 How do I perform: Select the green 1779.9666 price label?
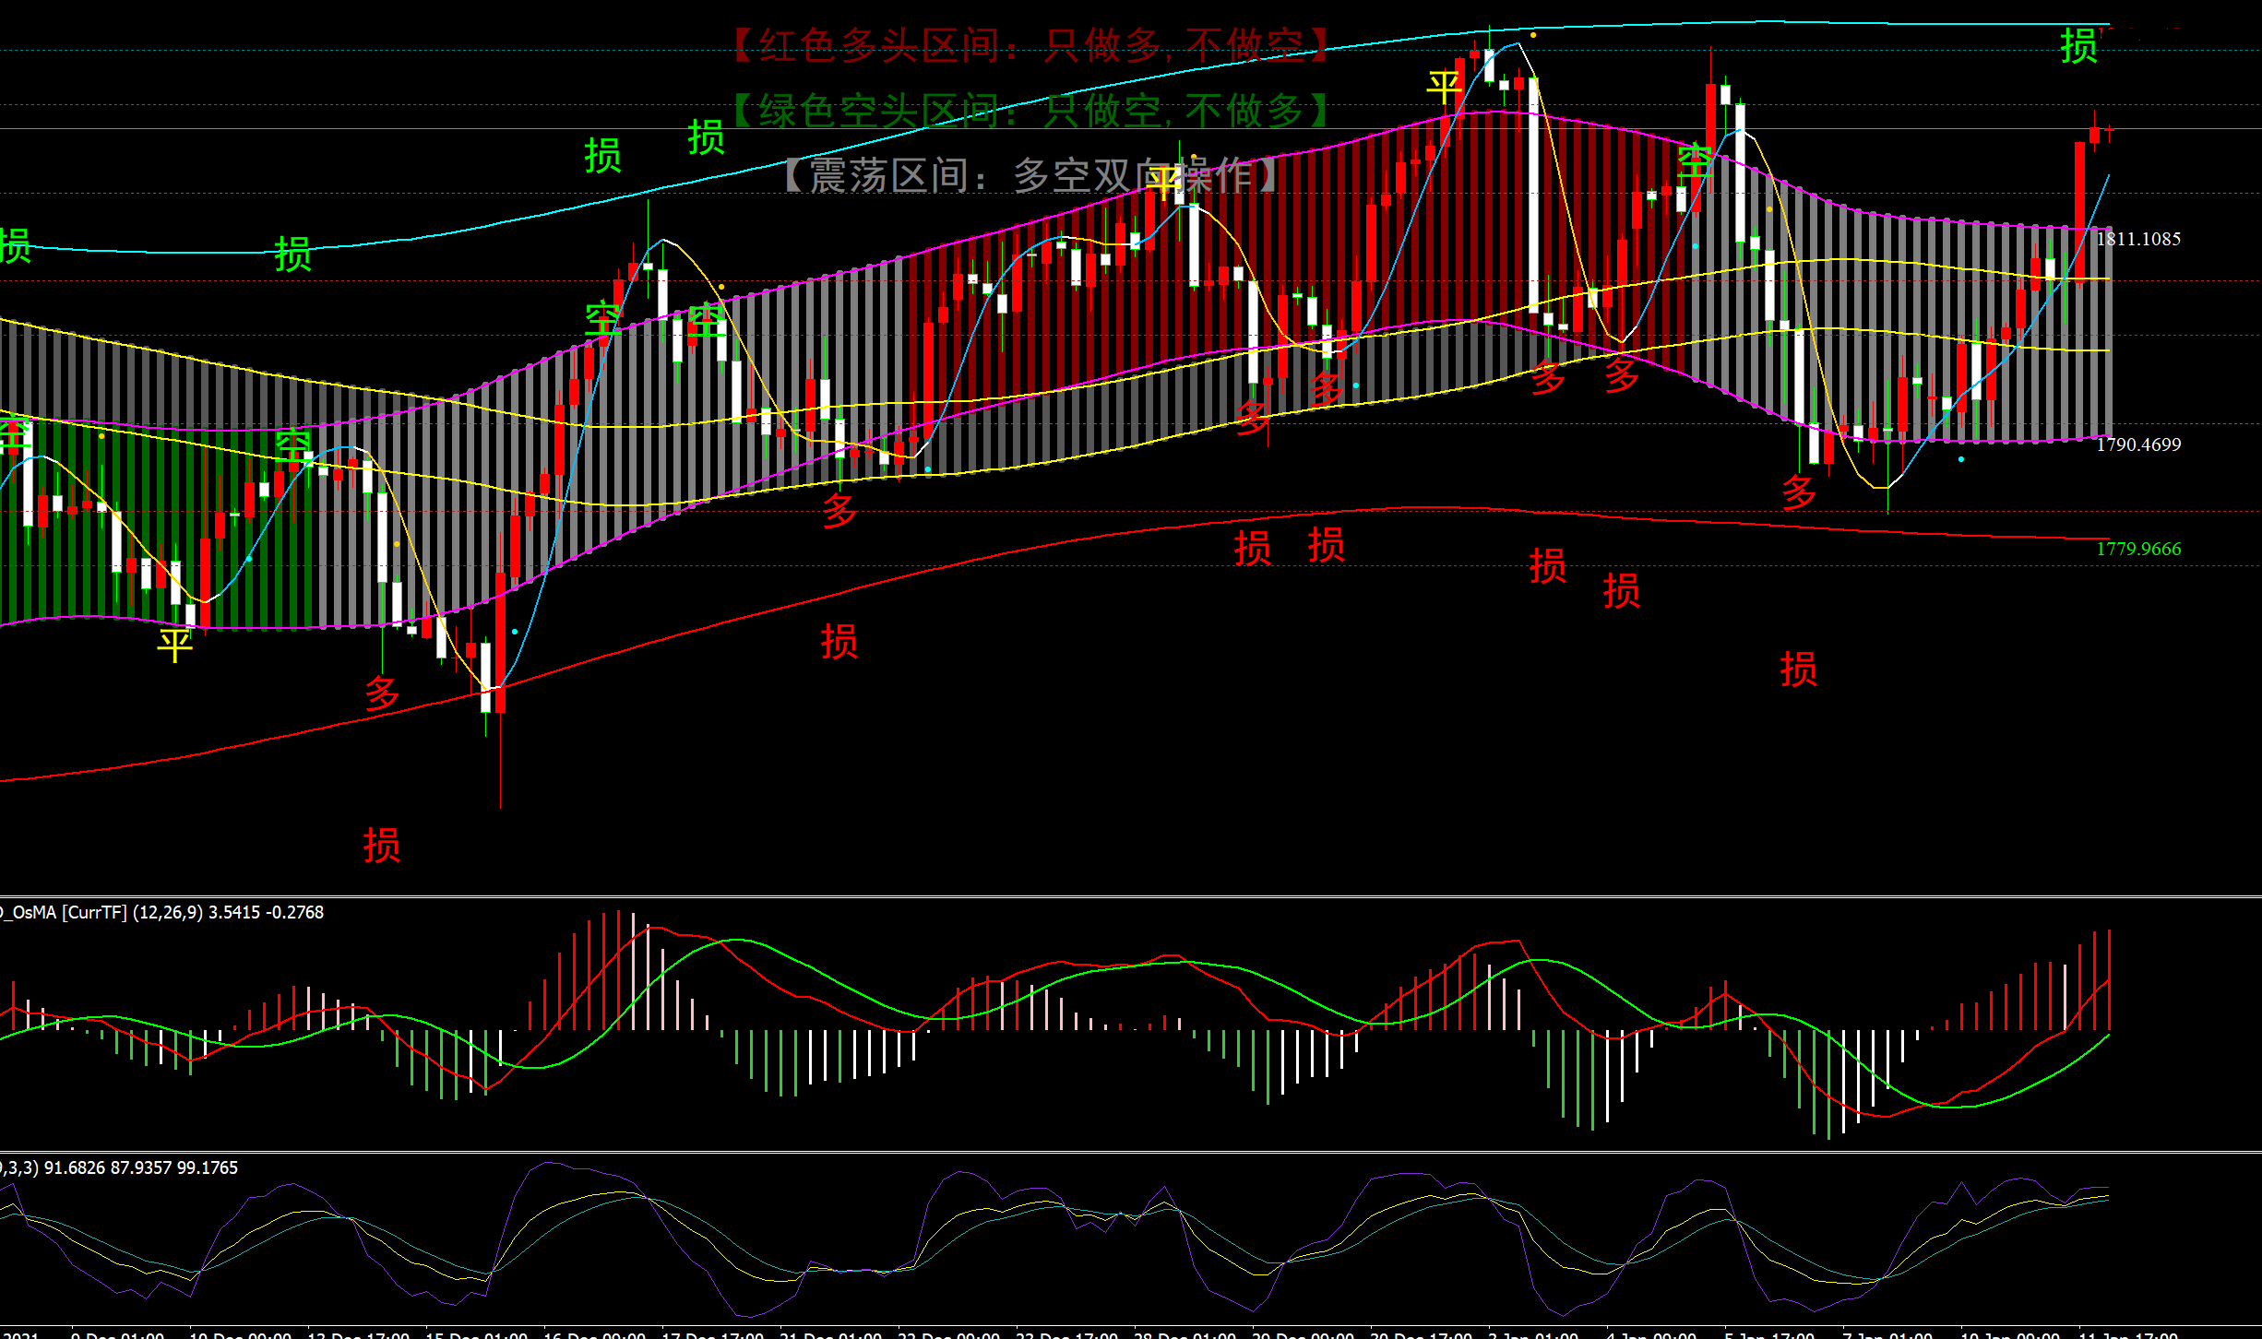point(2138,549)
